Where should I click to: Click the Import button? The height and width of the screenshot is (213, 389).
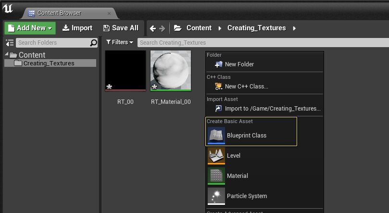[x=77, y=28]
